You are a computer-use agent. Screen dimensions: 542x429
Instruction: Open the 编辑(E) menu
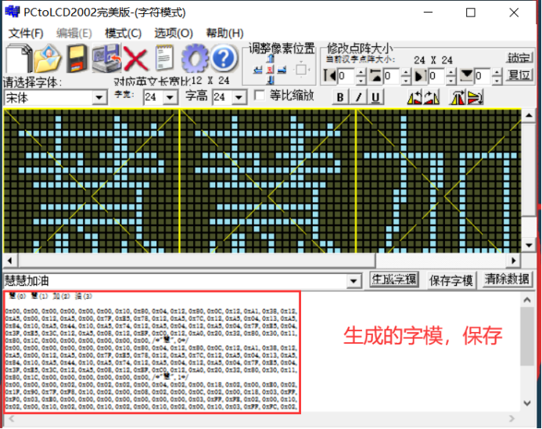(74, 34)
